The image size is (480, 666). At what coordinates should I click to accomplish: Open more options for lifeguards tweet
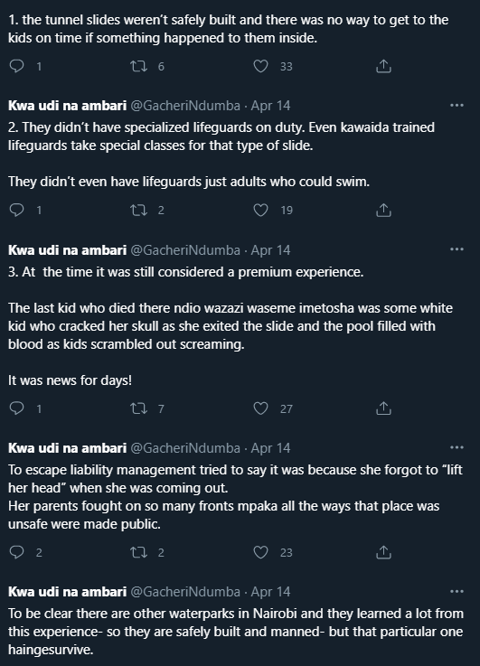[456, 106]
